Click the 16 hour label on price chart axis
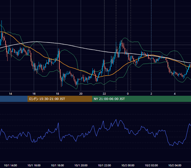This screenshot has height=168, width=191. 34,94
